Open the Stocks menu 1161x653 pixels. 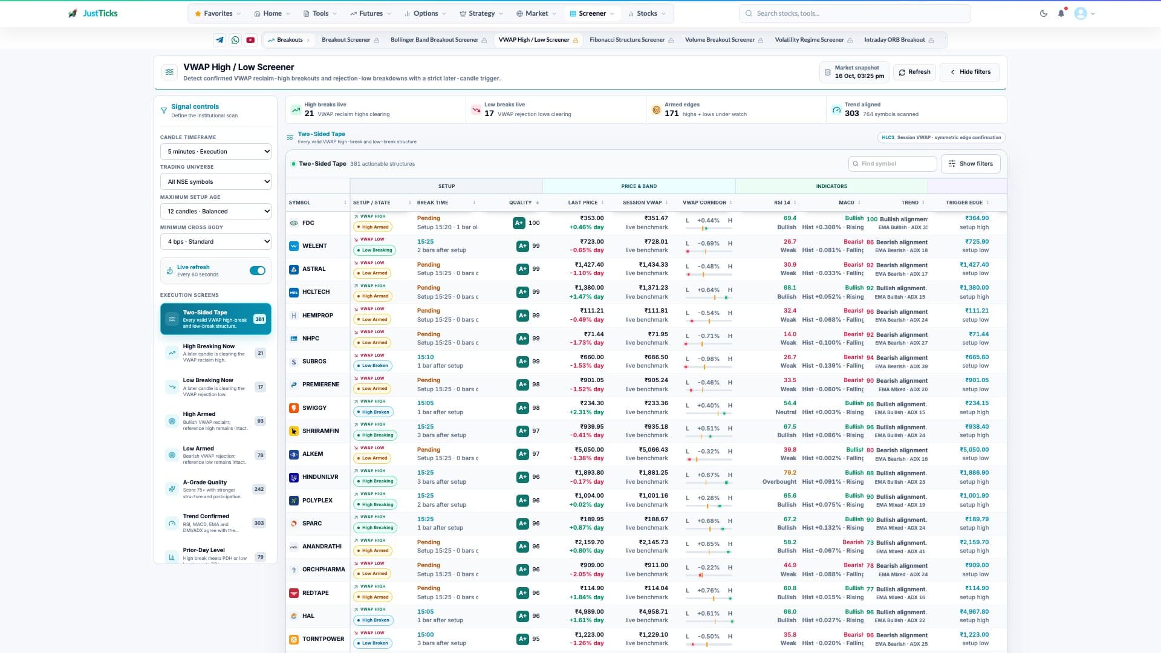647,13
